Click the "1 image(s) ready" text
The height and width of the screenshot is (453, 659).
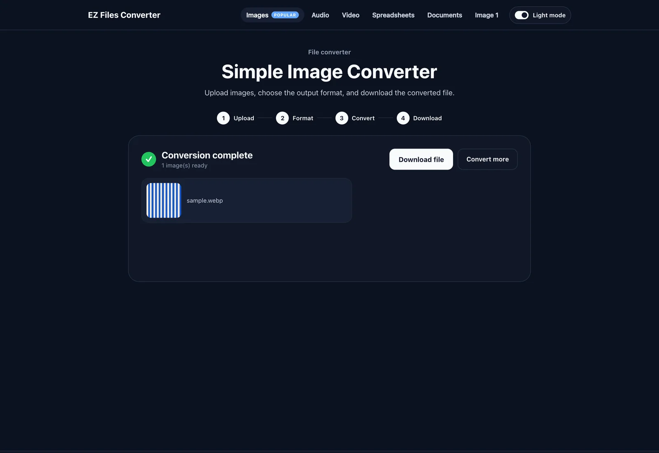[x=185, y=166]
